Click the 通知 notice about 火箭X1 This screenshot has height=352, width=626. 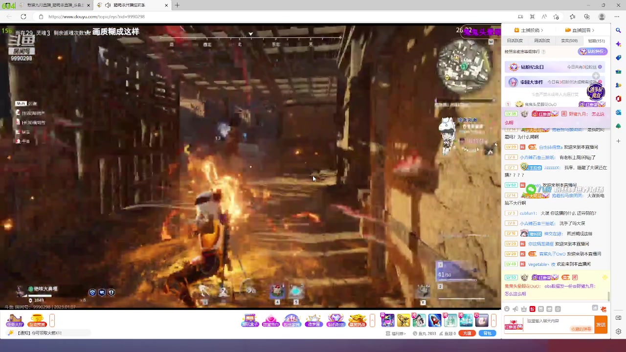pos(39,333)
